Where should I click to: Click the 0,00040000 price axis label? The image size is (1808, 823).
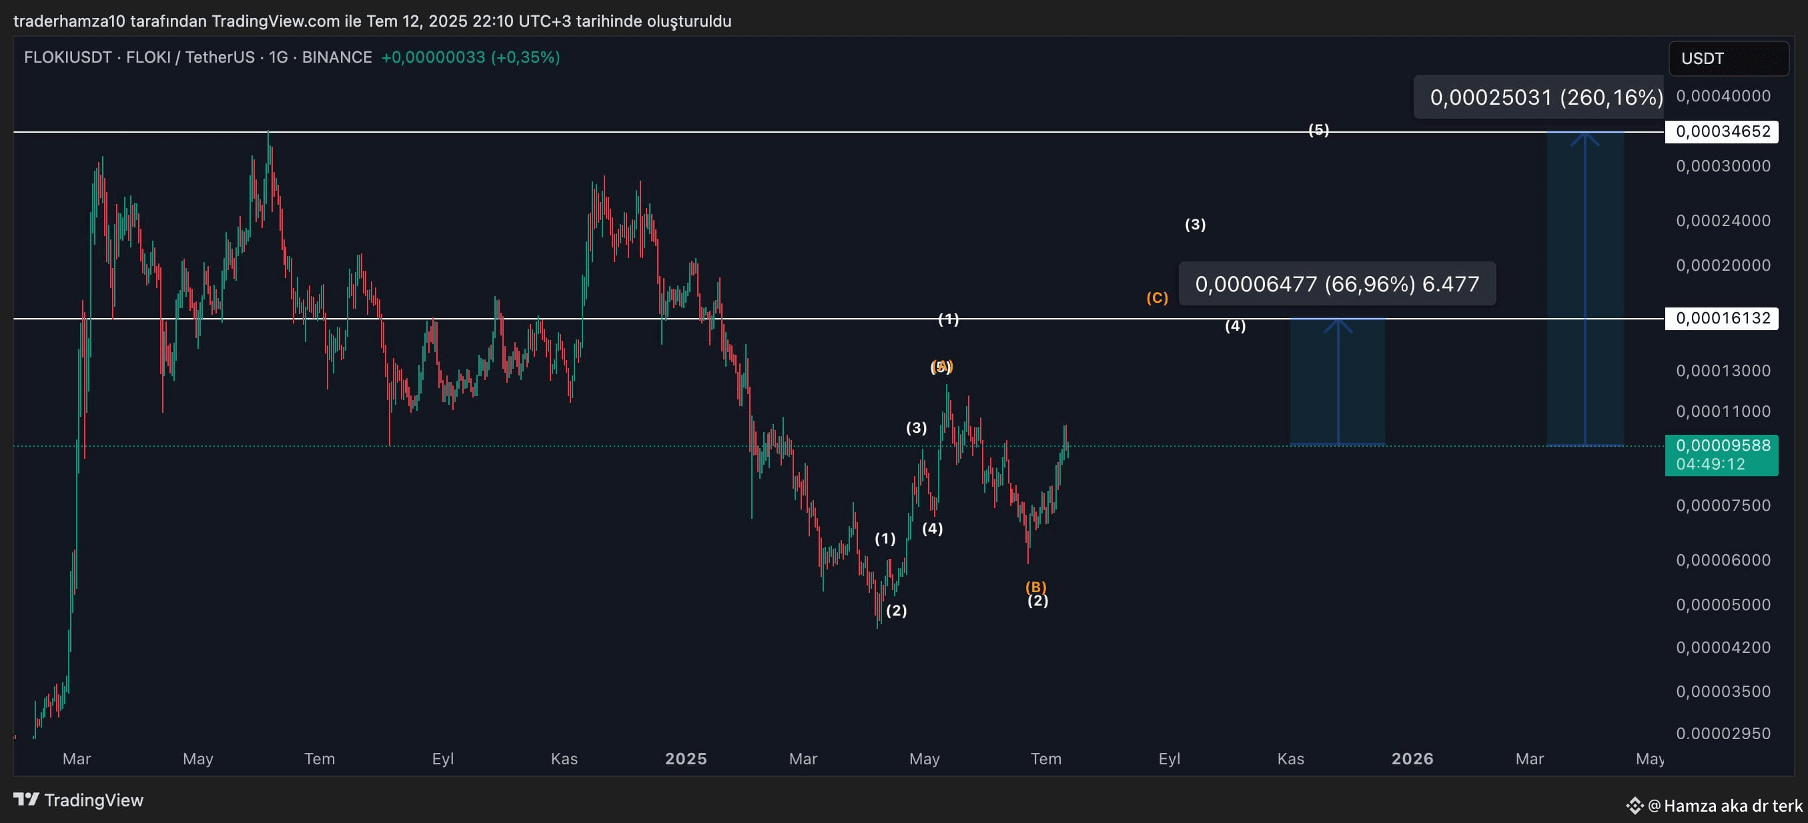coord(1723,95)
